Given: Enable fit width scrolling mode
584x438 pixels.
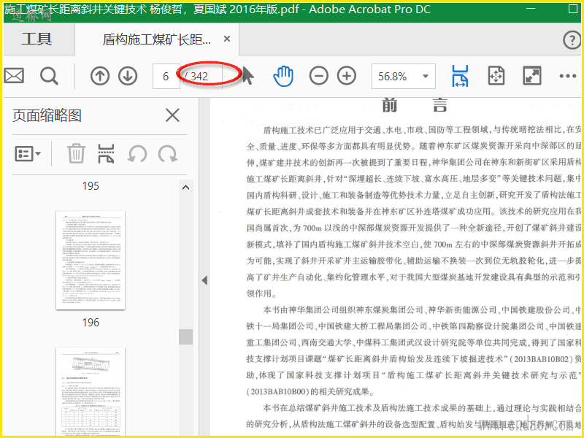Looking at the screenshot, I should [461, 76].
